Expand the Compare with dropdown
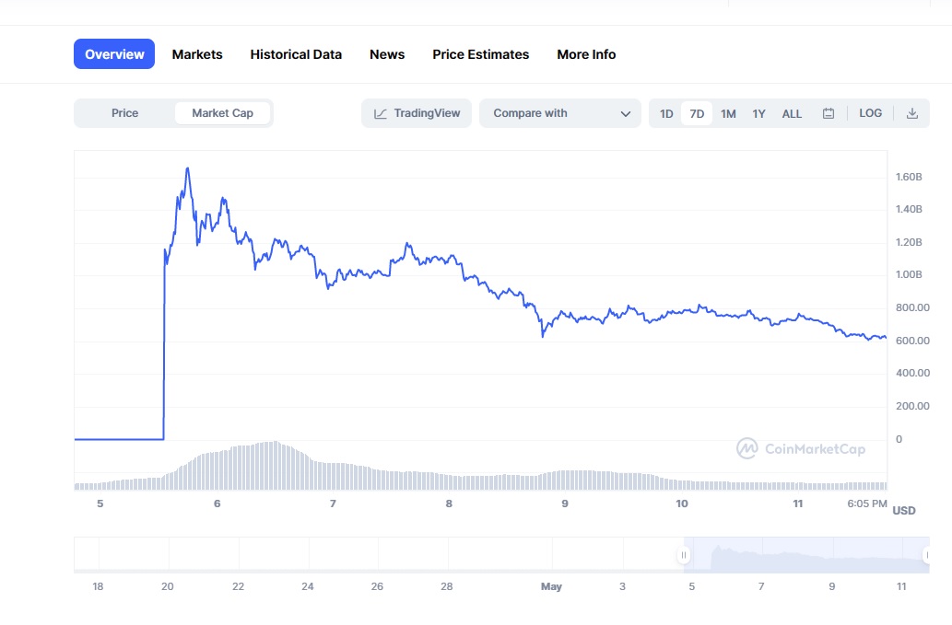This screenshot has width=952, height=625. (x=559, y=112)
